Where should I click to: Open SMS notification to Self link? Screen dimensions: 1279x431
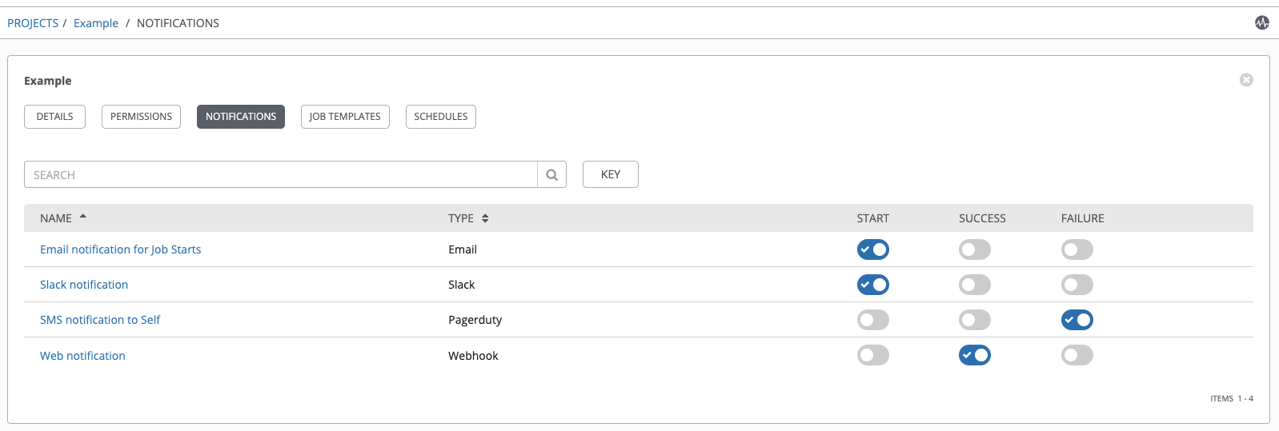click(100, 320)
